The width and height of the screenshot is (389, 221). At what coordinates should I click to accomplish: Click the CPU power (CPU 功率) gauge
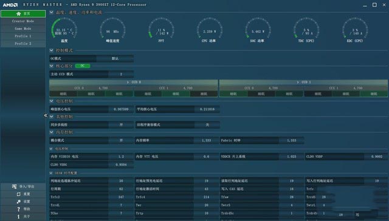(x=209, y=30)
